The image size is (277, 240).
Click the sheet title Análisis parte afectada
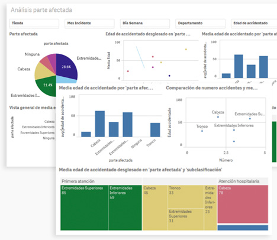(x=41, y=10)
